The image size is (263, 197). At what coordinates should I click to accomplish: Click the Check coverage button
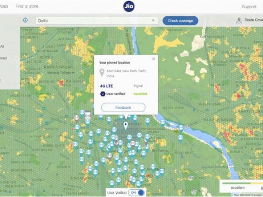click(x=180, y=21)
